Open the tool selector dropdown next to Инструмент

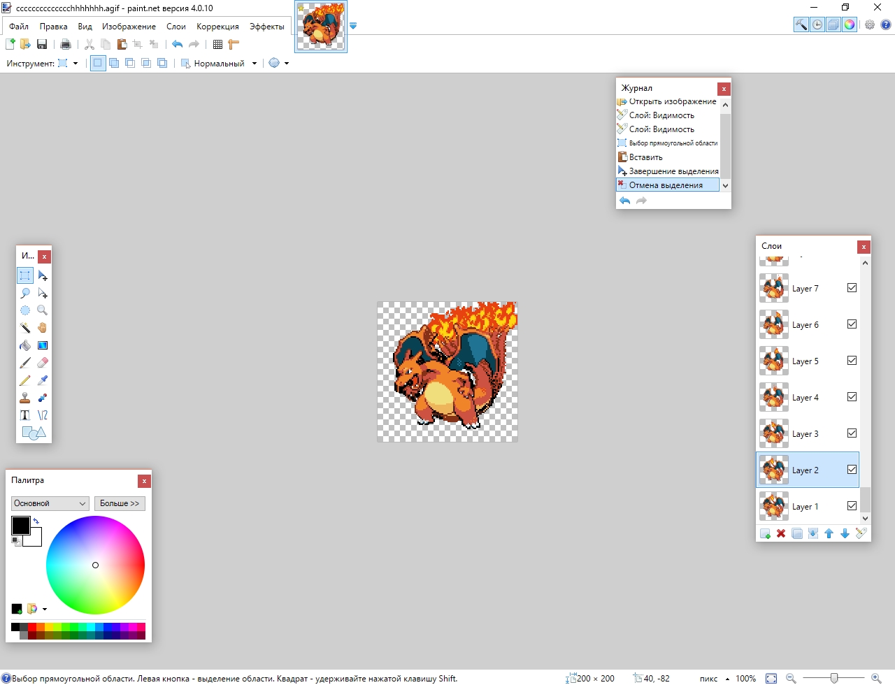(76, 63)
